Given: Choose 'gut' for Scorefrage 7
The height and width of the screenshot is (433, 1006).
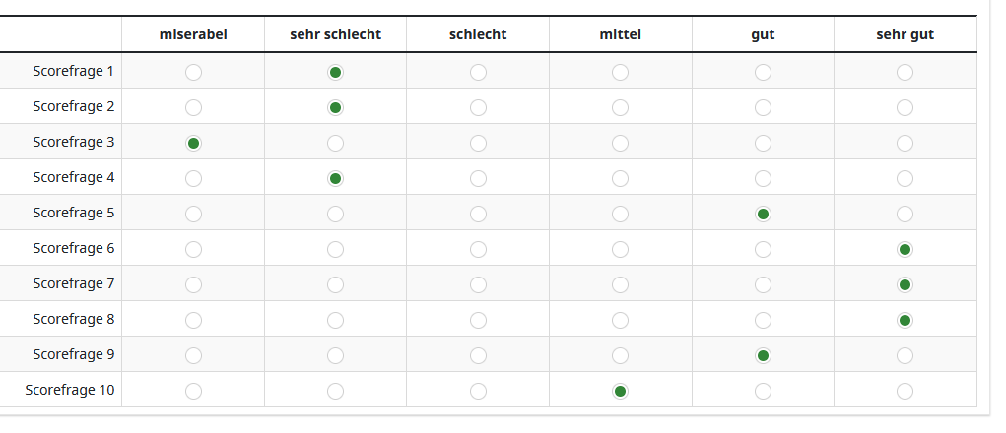Looking at the screenshot, I should [763, 284].
